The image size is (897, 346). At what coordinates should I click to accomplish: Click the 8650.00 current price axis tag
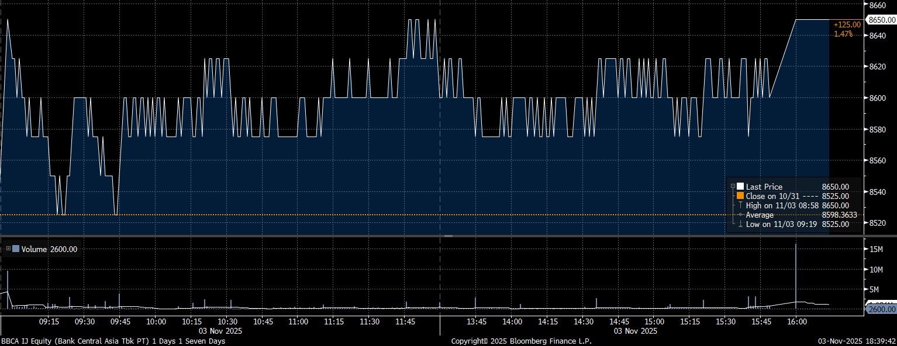click(880, 20)
